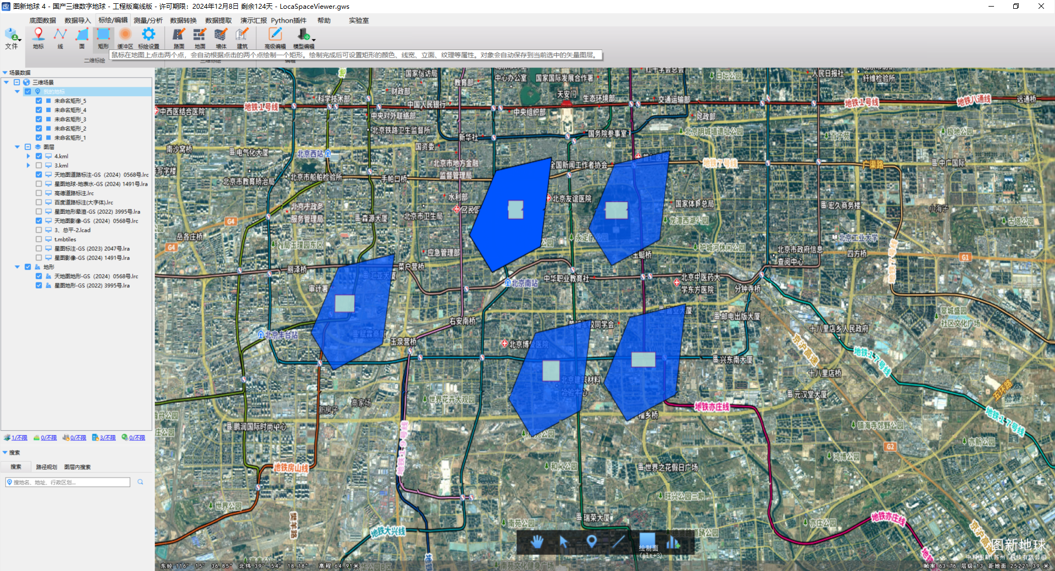The image size is (1055, 571).
Task: Activate the 矩形 rectangle tool
Action: click(x=103, y=38)
